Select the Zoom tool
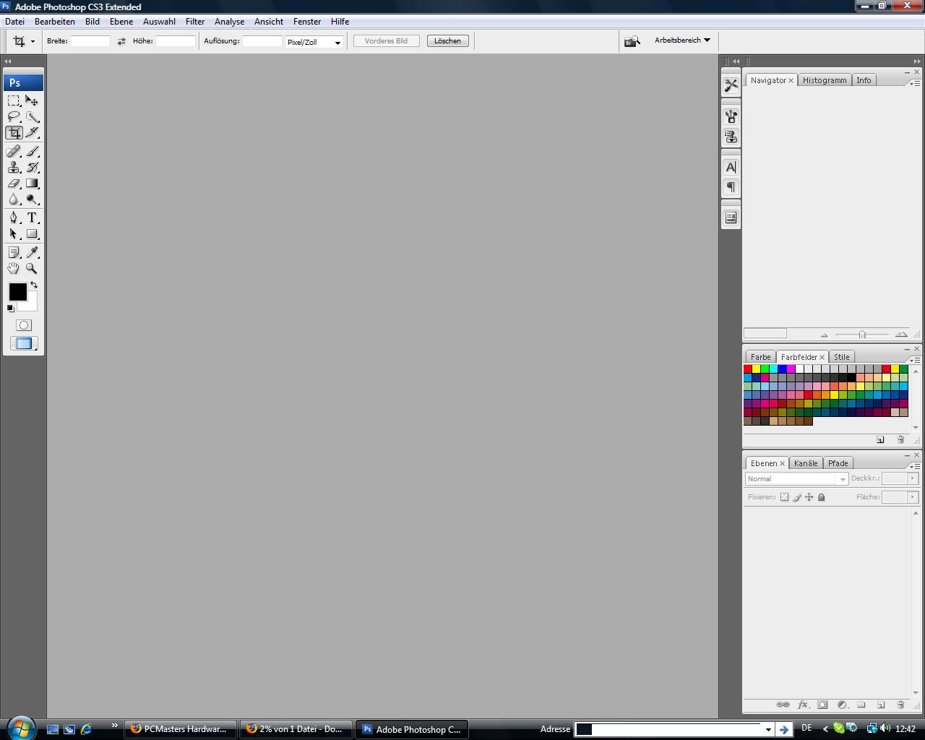This screenshot has height=740, width=925. pos(32,268)
